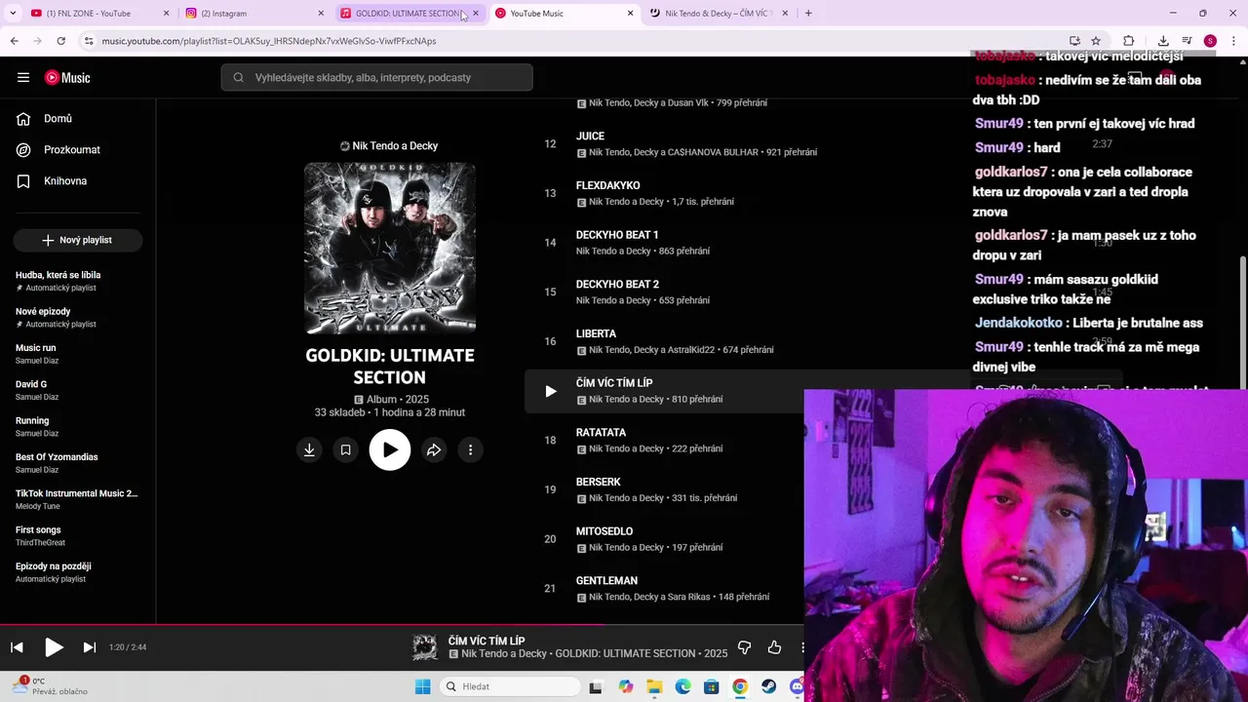Share the album via arrow icon
This screenshot has width=1248, height=702.
click(434, 449)
